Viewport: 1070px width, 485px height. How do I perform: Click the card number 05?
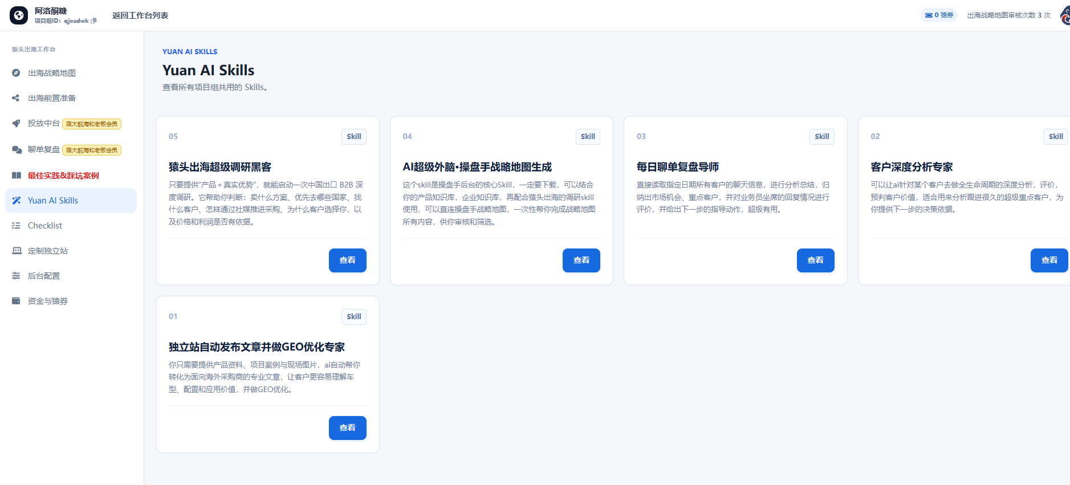click(173, 136)
